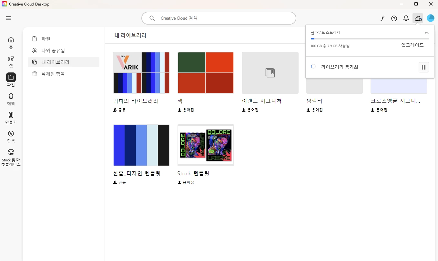Open 귀하의 라이브러리 thumbnail

(x=141, y=73)
